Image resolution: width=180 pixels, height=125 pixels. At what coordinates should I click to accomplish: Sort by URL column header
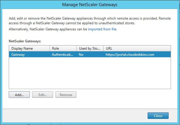(137, 48)
